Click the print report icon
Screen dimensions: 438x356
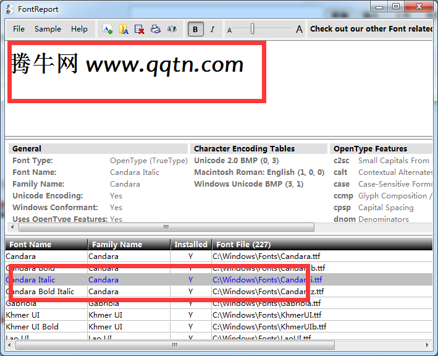(x=156, y=29)
